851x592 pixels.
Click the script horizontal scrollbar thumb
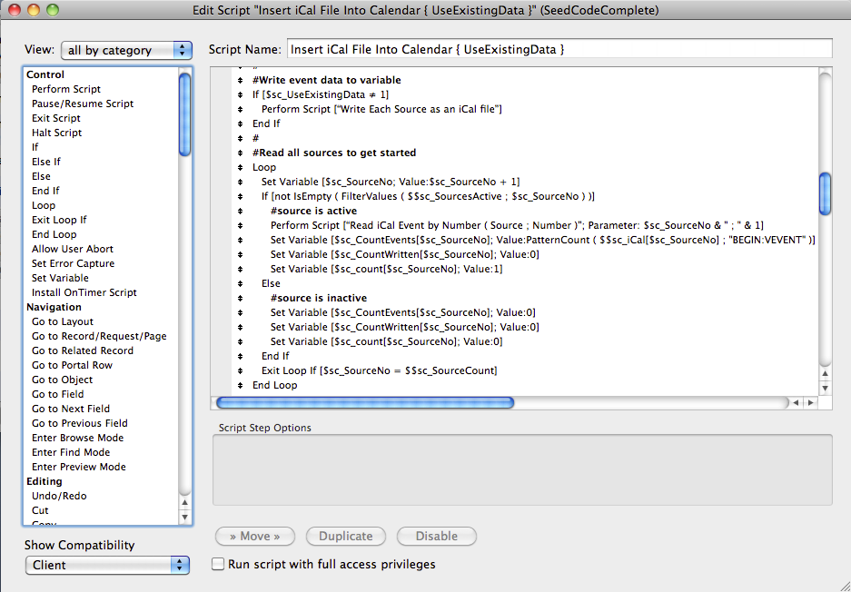pos(365,402)
